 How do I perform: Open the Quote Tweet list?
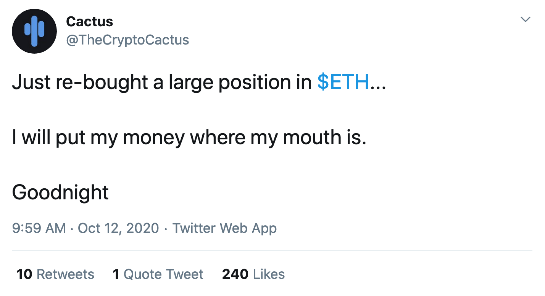point(163,274)
